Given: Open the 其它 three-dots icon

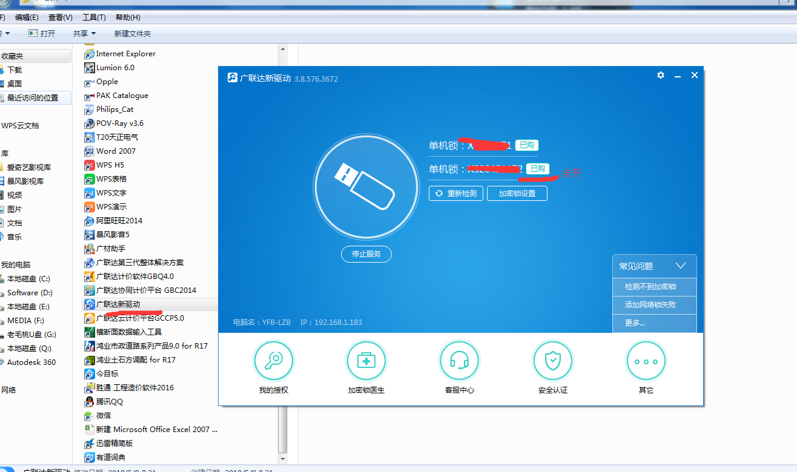Looking at the screenshot, I should [646, 361].
